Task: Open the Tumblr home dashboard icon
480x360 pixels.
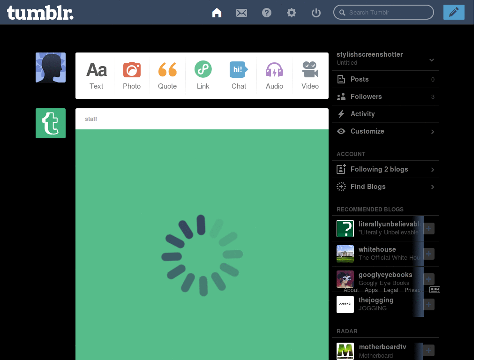Action: point(217,13)
